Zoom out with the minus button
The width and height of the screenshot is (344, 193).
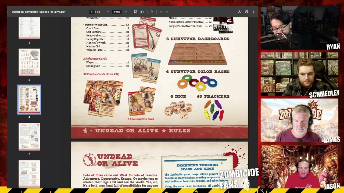tap(108, 12)
